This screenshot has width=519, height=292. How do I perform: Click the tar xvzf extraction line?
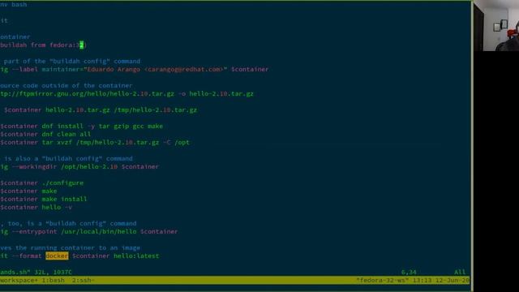[x=95, y=143]
